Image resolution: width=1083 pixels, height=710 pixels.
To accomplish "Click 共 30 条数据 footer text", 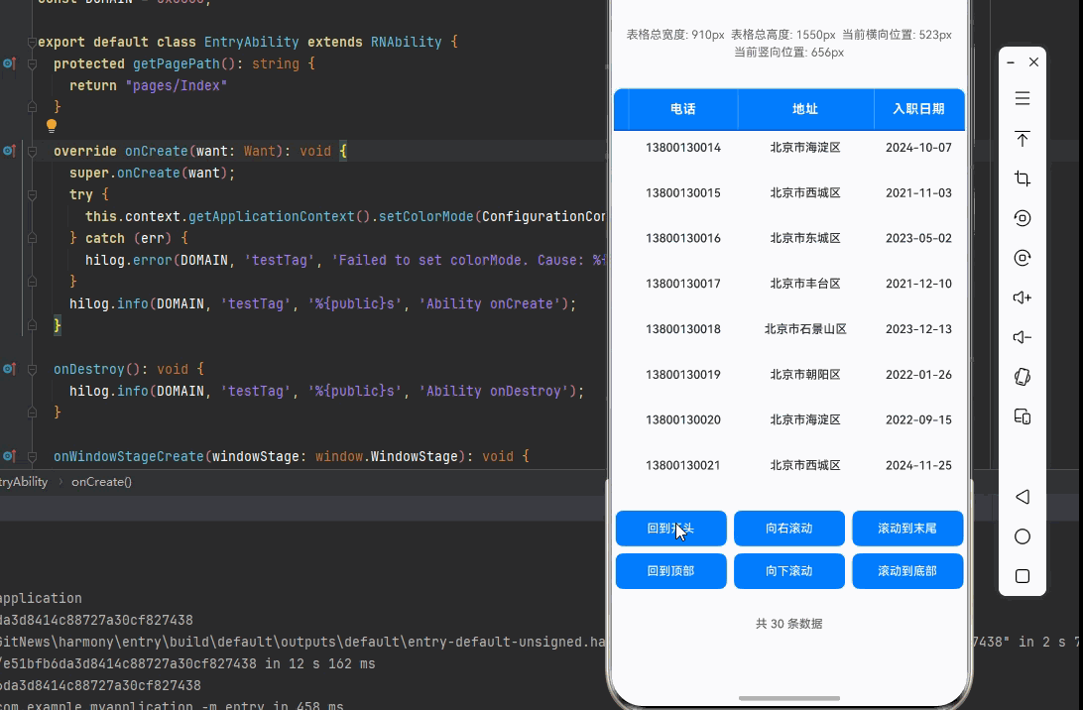I will (788, 624).
